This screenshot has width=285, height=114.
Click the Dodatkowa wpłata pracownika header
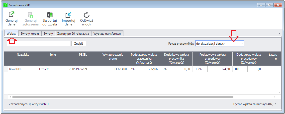coord(176,59)
